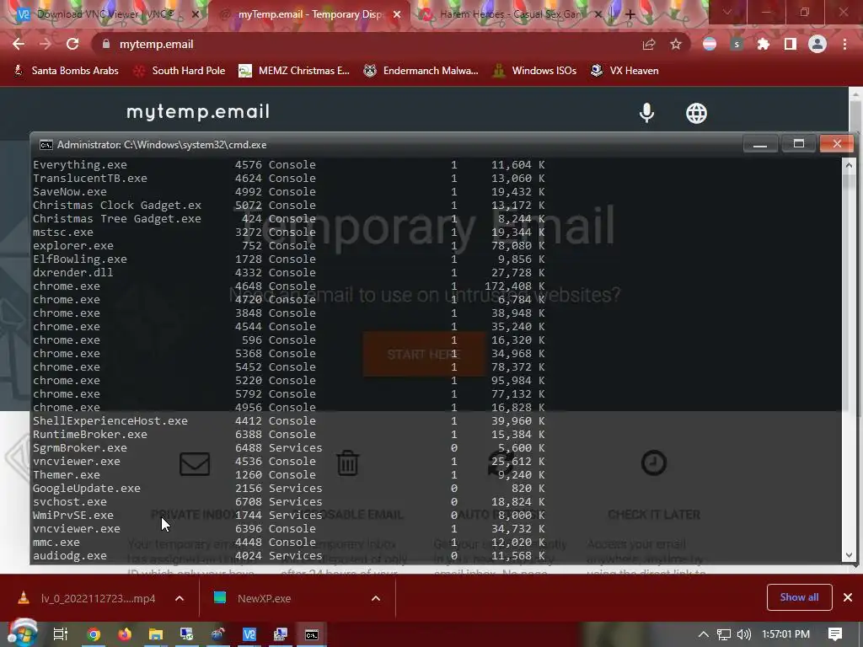This screenshot has height=647, width=863.
Task: Click the ElfBowling.exe line in console
Action: point(289,259)
